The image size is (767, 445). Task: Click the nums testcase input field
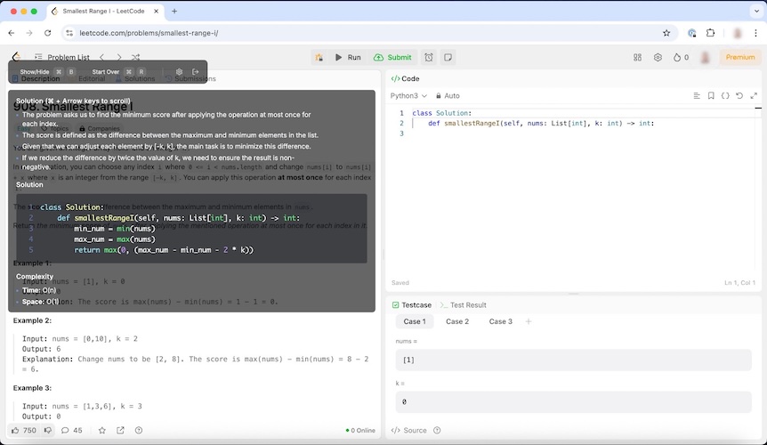(573, 360)
